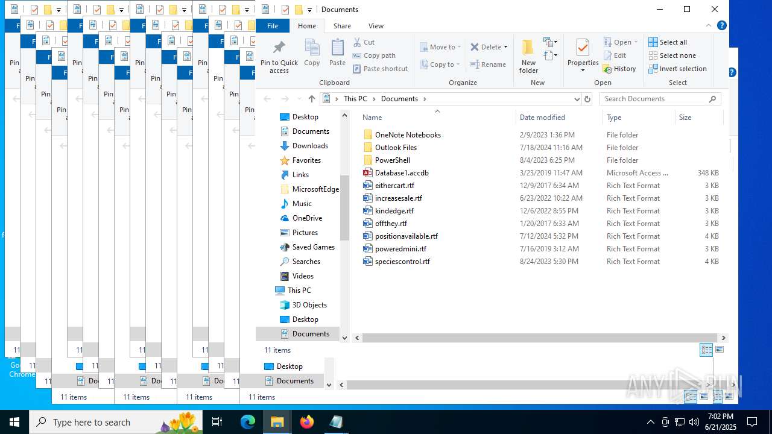Open Task View on the taskbar
The width and height of the screenshot is (772, 434).
[217, 422]
